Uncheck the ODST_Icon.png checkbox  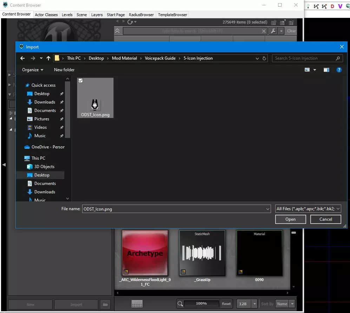coord(80,81)
